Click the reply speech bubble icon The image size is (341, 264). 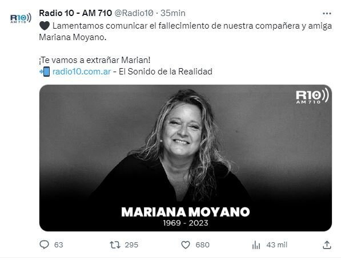[44, 245]
